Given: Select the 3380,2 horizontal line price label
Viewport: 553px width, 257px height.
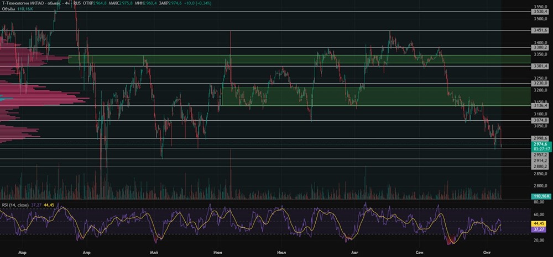Looking at the screenshot, I should pyautogui.click(x=540, y=47).
